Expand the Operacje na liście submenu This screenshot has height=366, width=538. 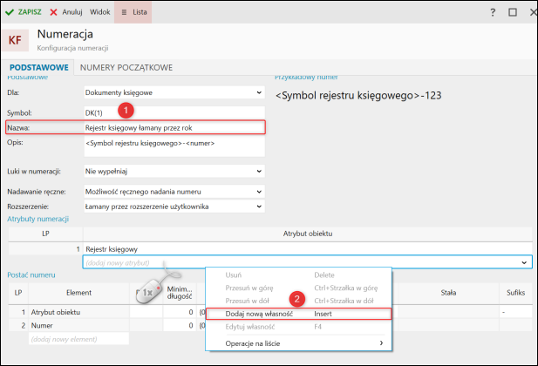pyautogui.click(x=298, y=343)
